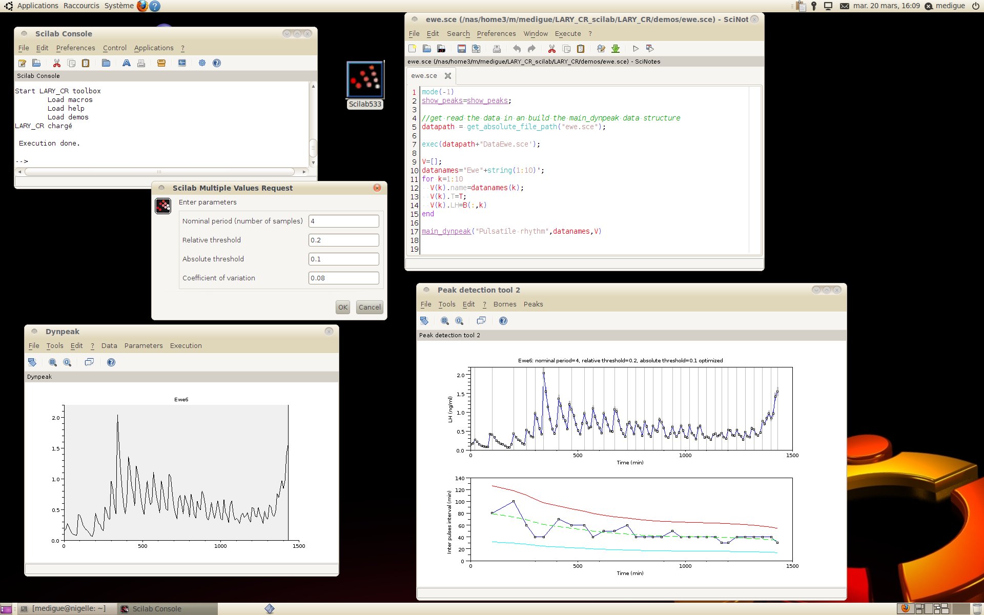Viewport: 984px width, 615px height.
Task: Open Parameters menu in Dynpeak window
Action: [143, 346]
